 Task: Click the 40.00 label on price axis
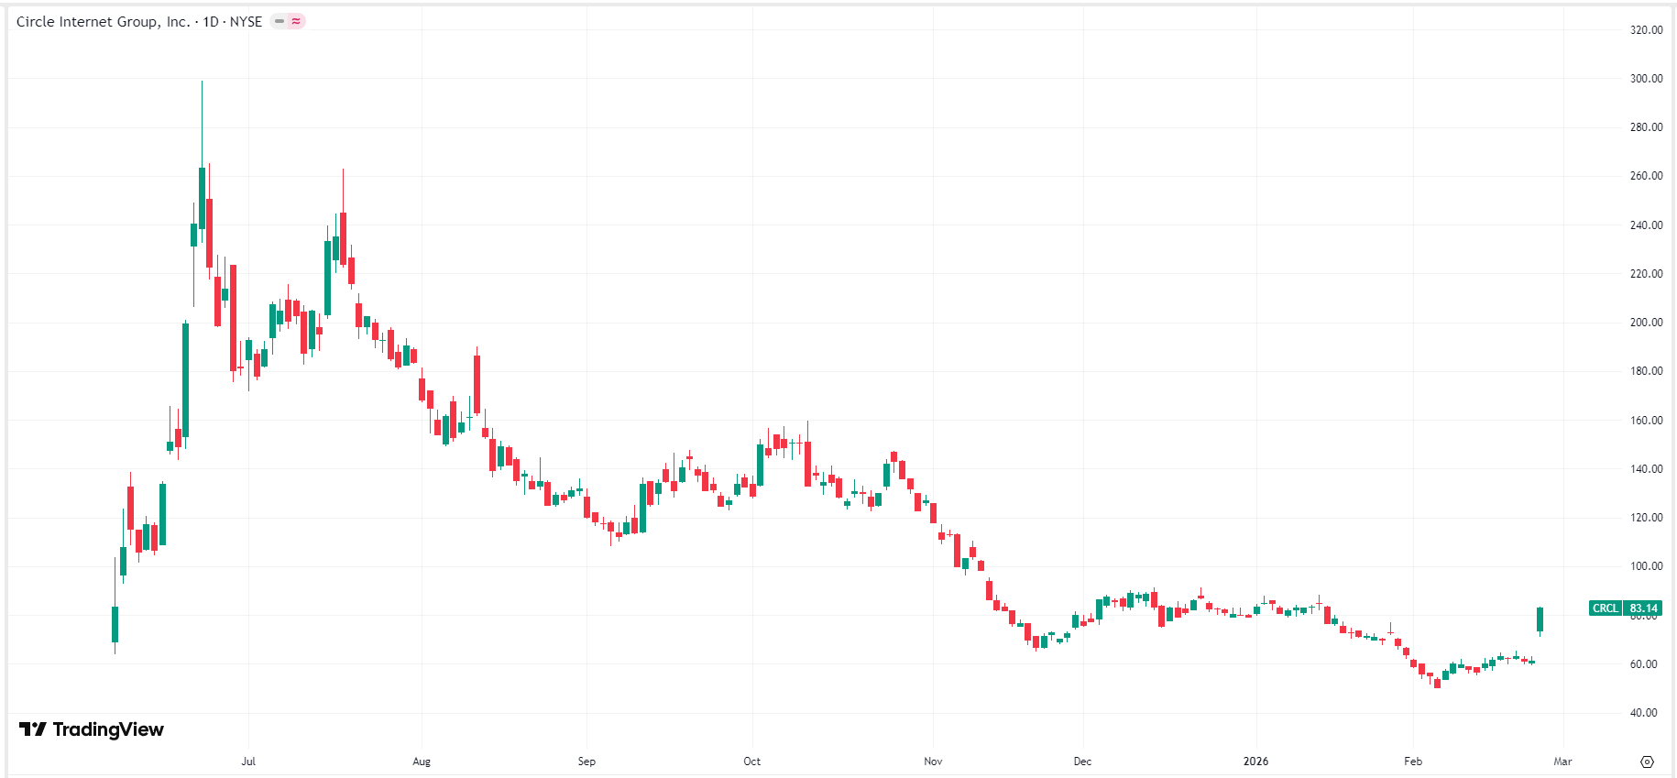(1643, 713)
